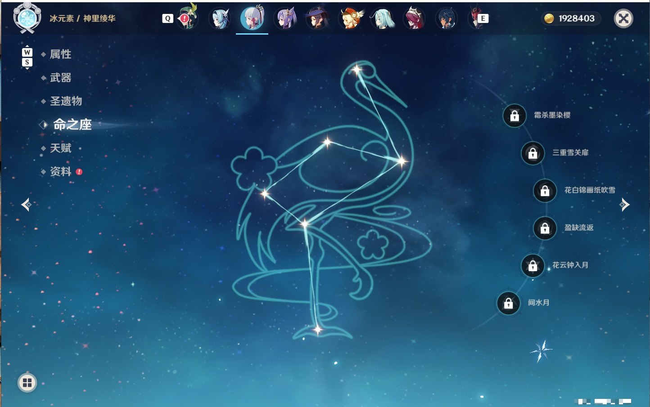Screen dimensions: 650x407
Task: Switch to the purple-haired character portrait
Action: click(285, 19)
